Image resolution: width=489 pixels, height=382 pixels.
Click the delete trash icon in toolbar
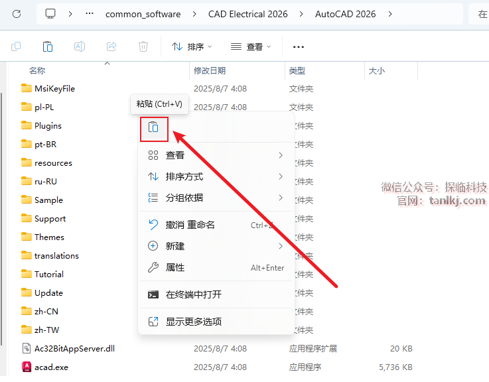[143, 46]
